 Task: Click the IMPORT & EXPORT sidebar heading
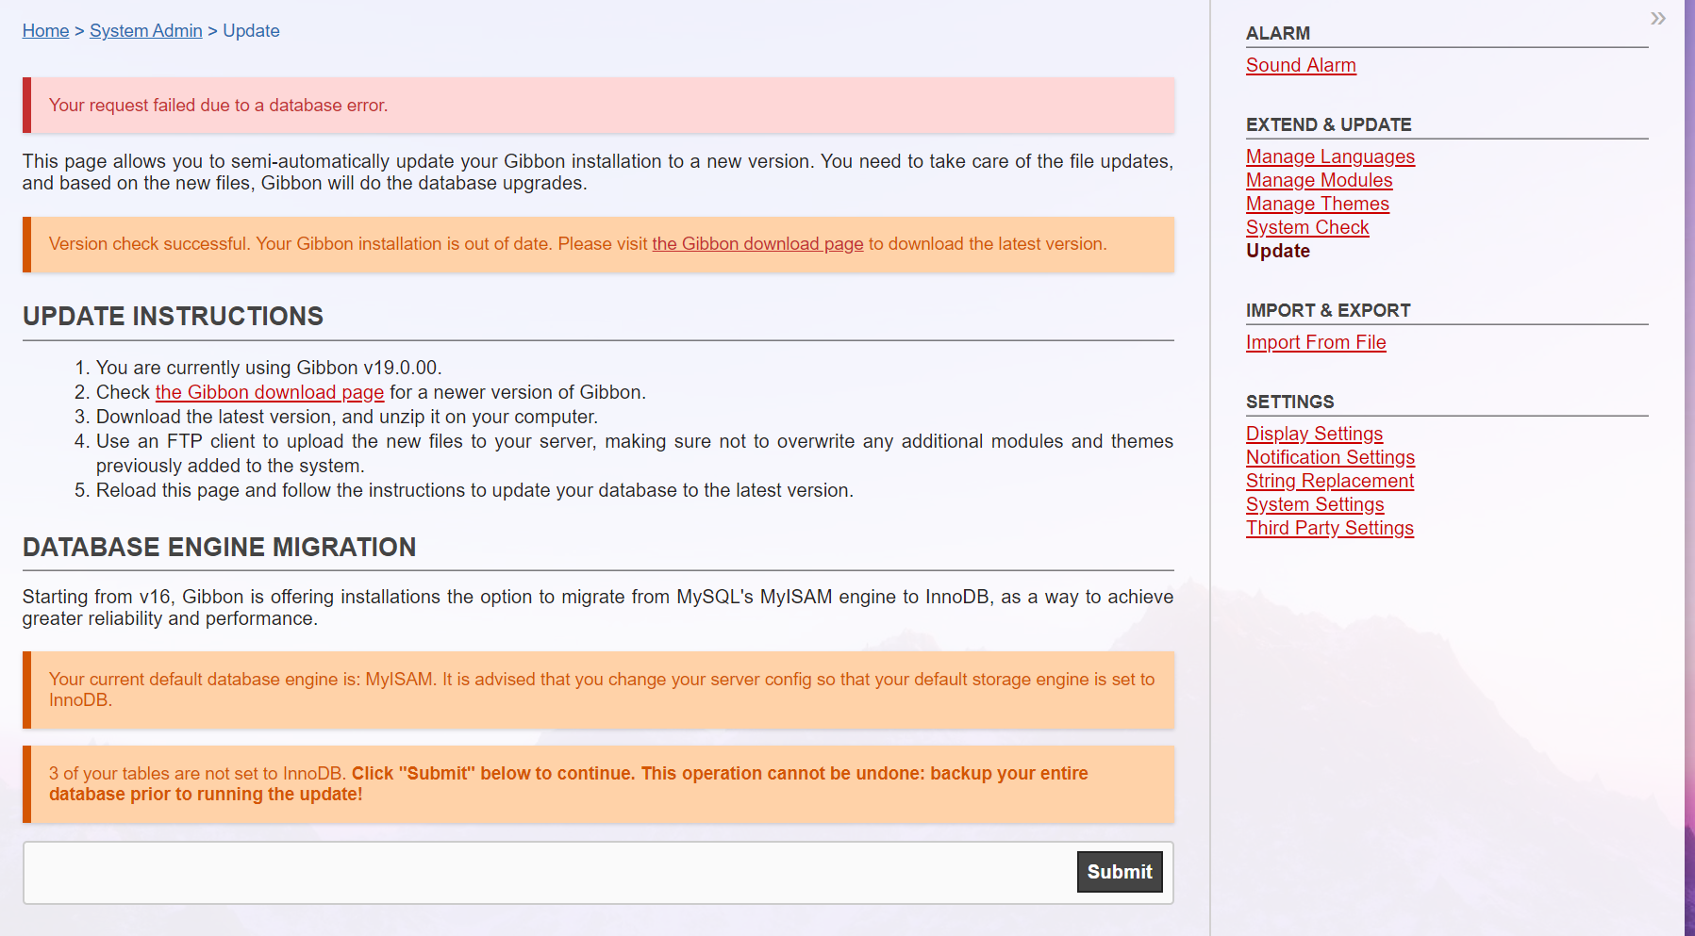pos(1327,310)
